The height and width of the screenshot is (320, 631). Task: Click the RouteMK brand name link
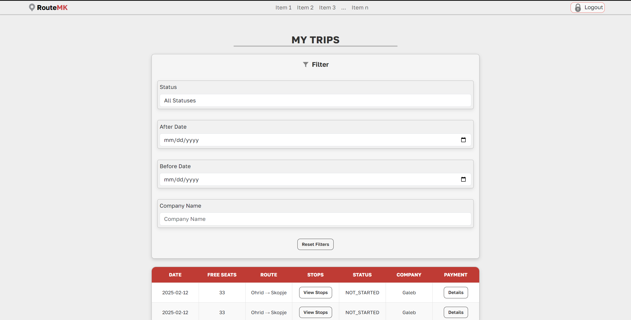tap(52, 8)
